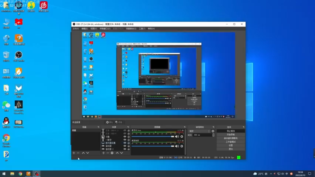The image size is (315, 177).
Task: Lock the 文本 (GDI+) 2 source
Action: click(129, 131)
